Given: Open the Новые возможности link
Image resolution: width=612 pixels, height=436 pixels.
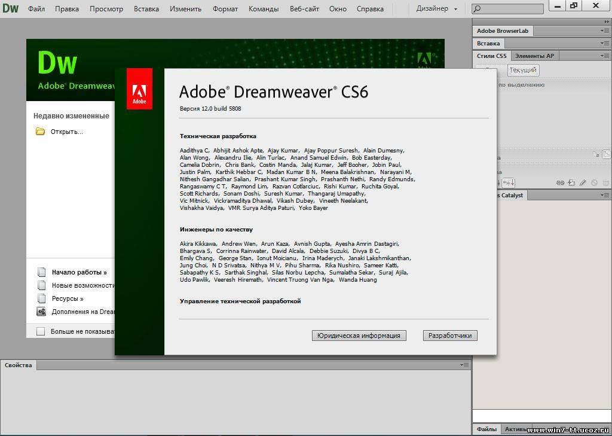Looking at the screenshot, I should tap(83, 286).
